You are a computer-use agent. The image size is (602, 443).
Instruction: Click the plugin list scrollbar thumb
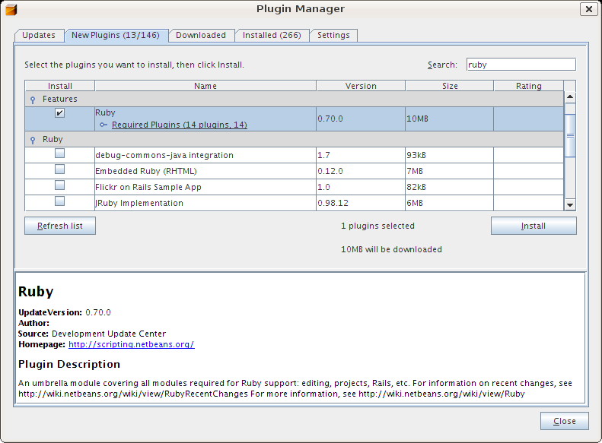[570, 135]
